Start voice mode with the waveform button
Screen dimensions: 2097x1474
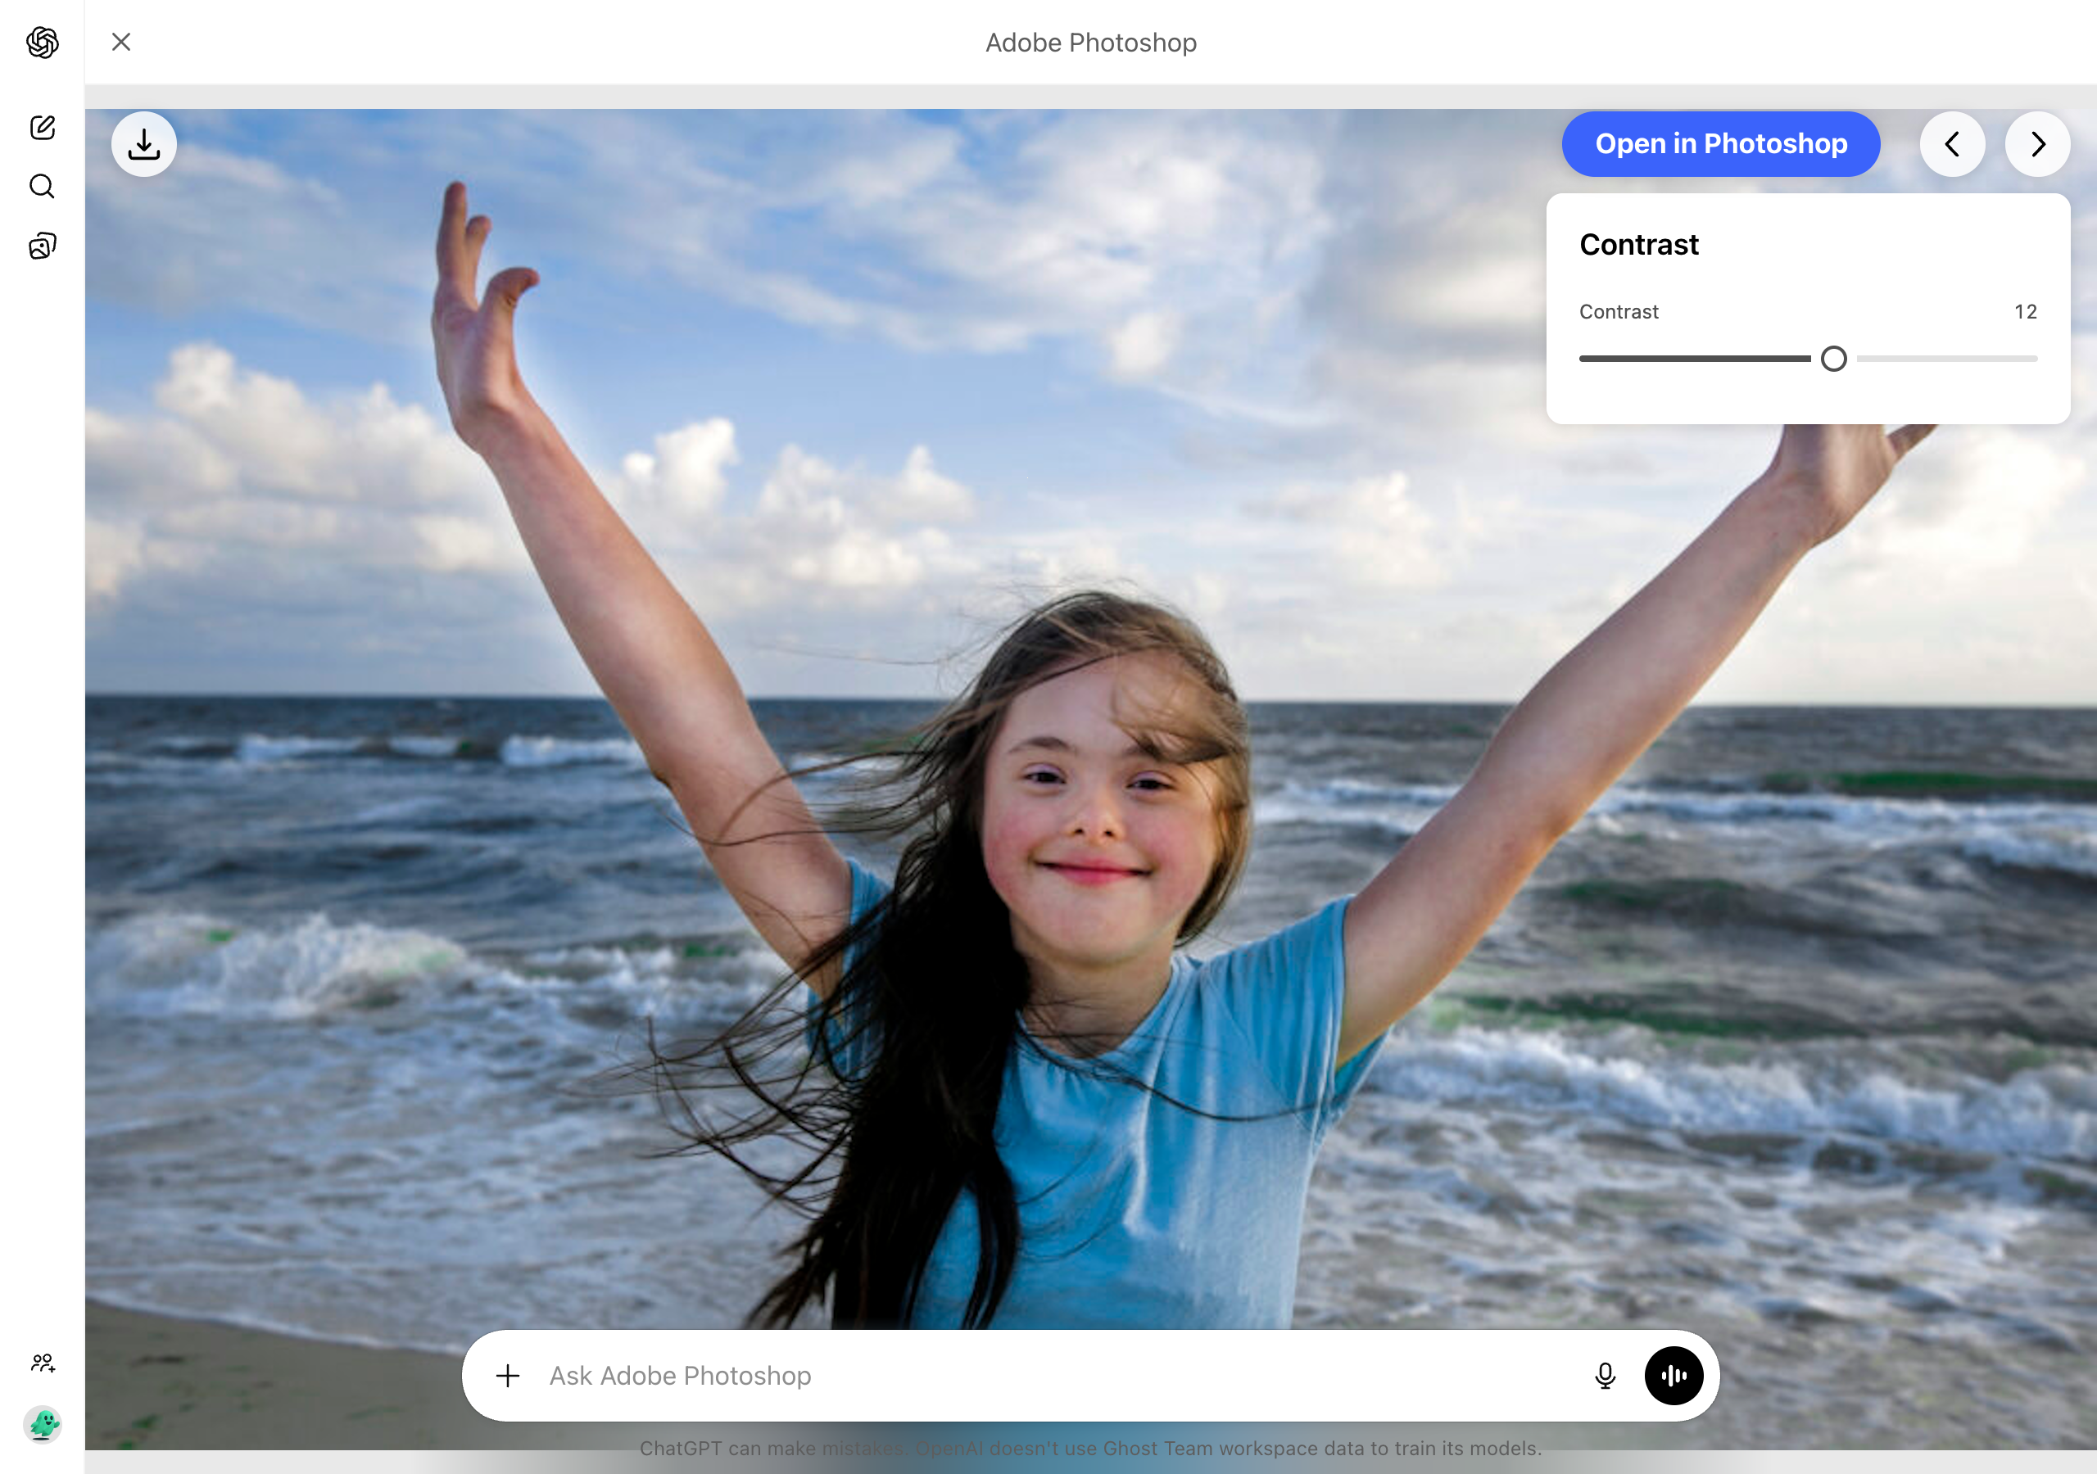pyautogui.click(x=1674, y=1376)
